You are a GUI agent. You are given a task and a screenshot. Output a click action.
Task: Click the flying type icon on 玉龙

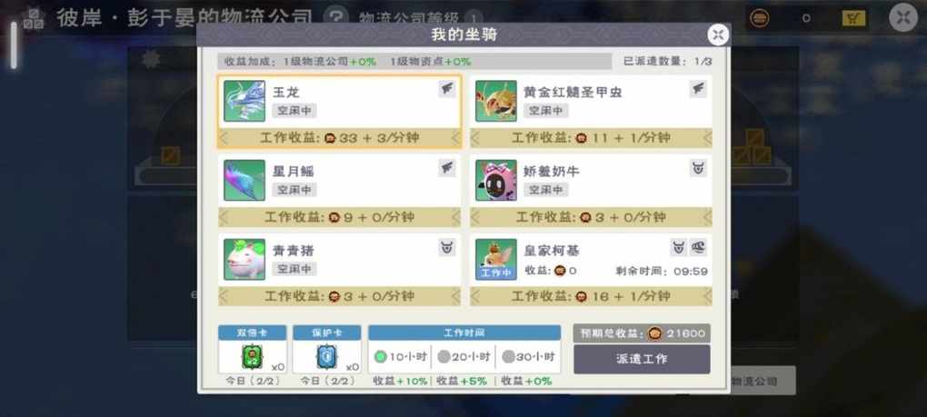pyautogui.click(x=447, y=89)
